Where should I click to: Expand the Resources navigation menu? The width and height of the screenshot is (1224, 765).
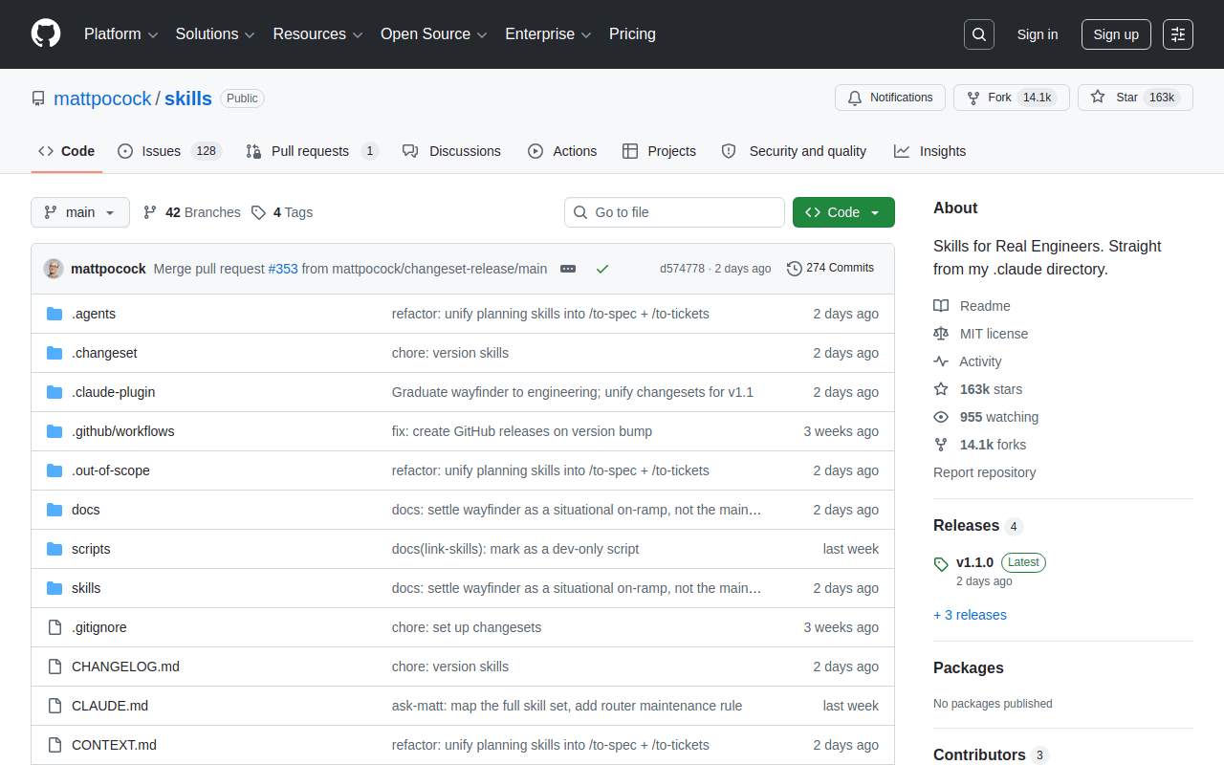click(x=317, y=34)
